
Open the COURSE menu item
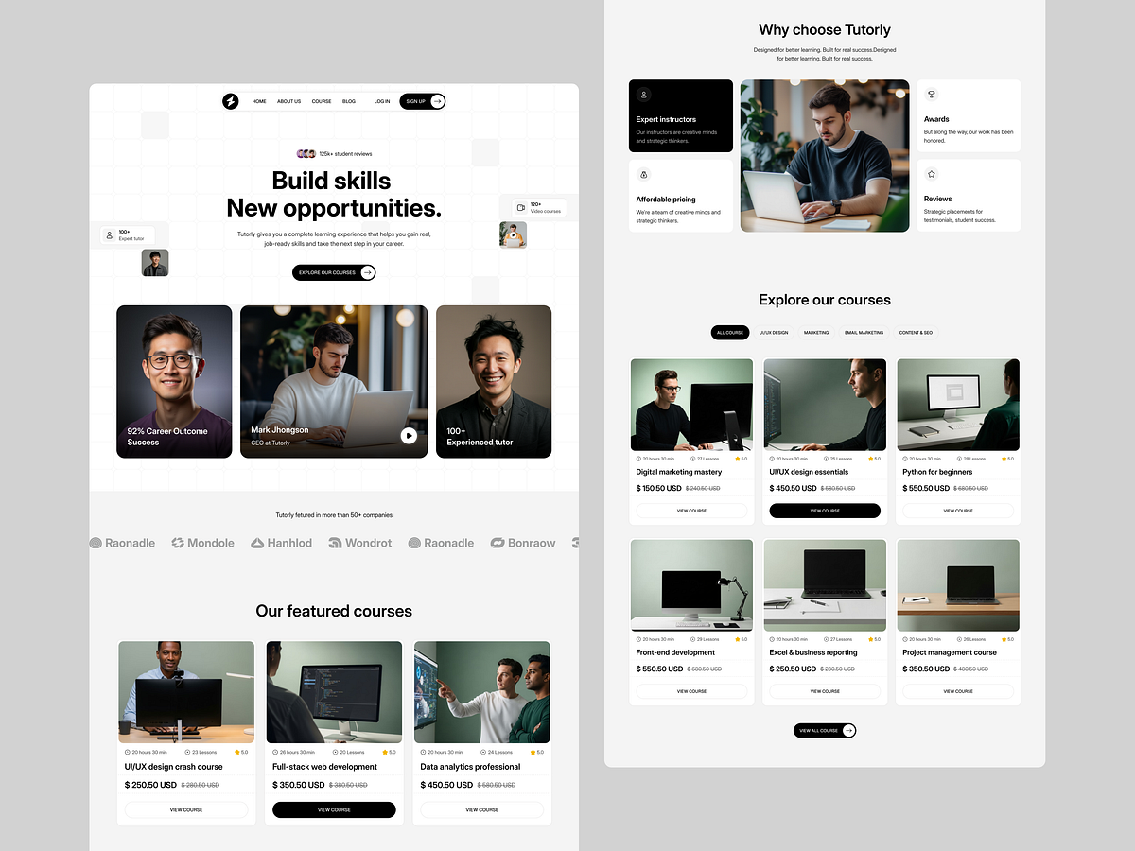tap(321, 101)
